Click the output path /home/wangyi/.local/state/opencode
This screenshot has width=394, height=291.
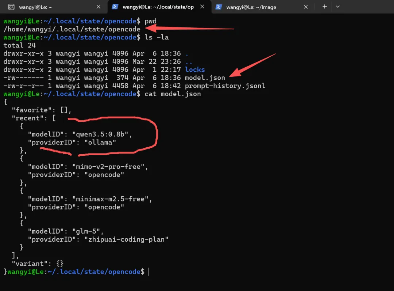click(72, 29)
